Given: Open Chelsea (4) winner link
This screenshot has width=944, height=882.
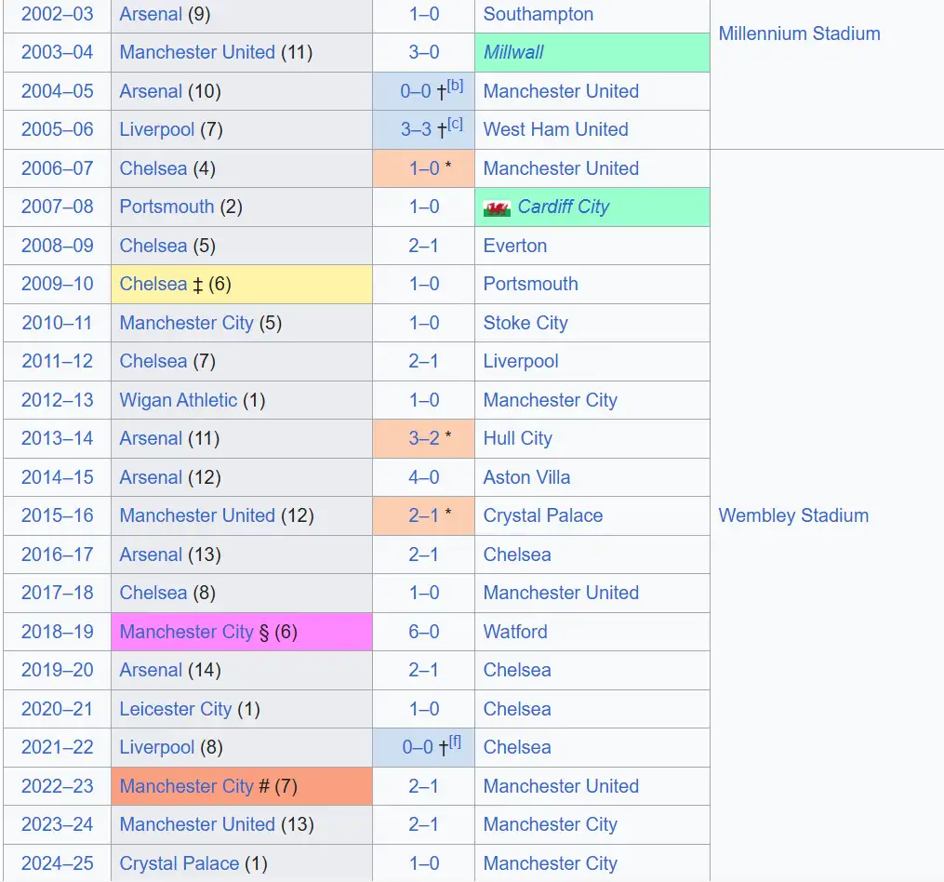Looking at the screenshot, I should point(153,168).
